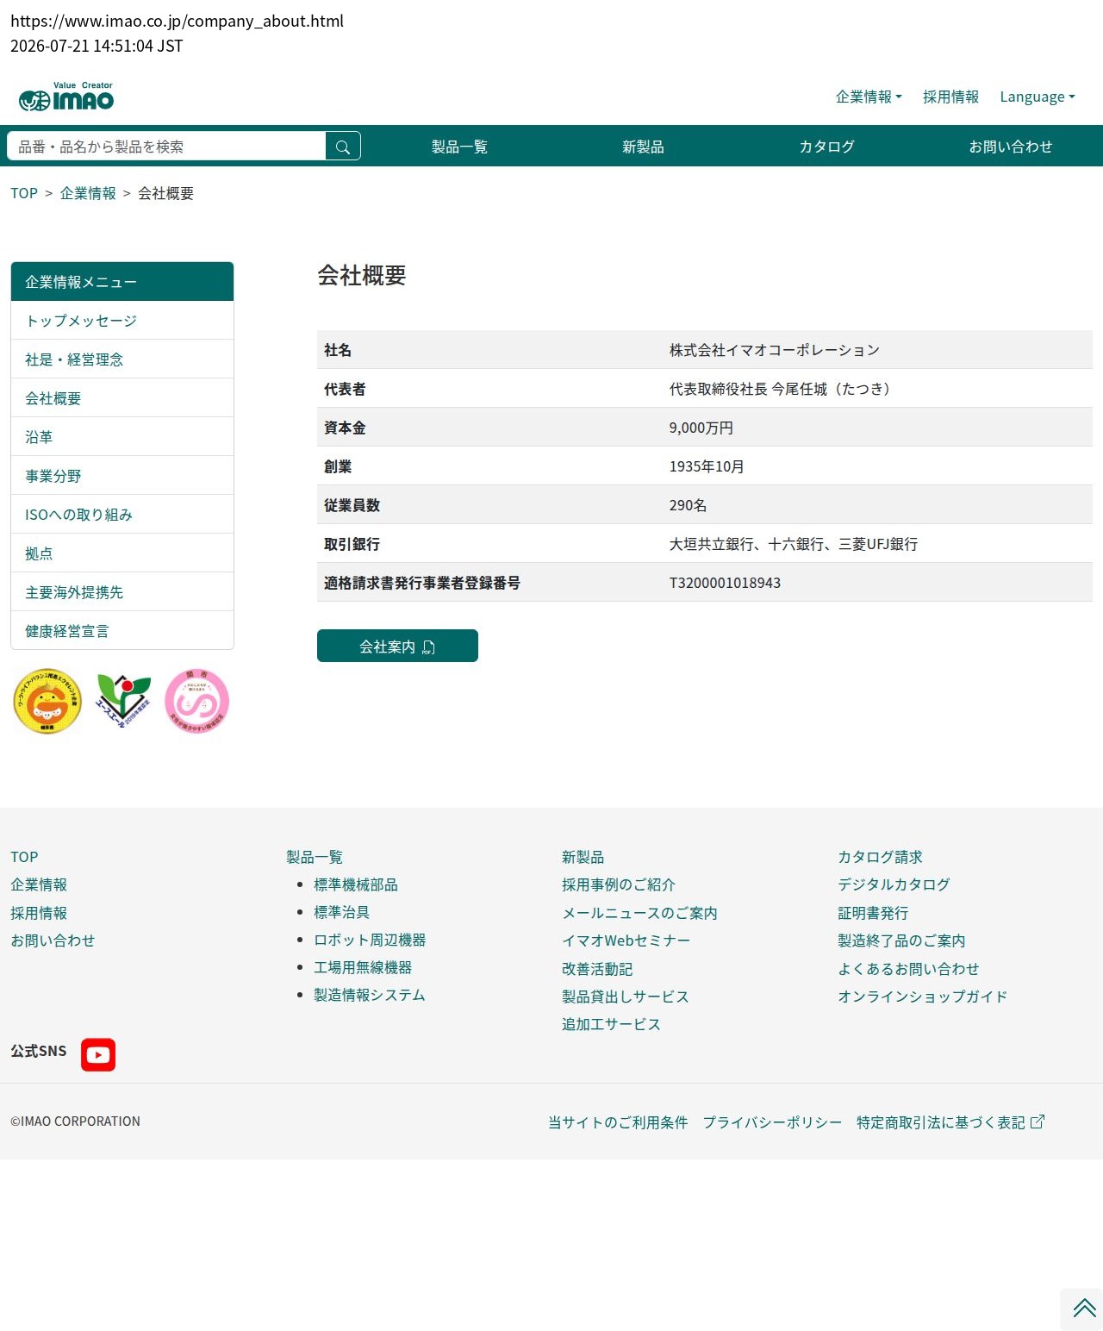Click the company name 株式会社イマオコーポレーション
1103x1331 pixels.
click(775, 350)
